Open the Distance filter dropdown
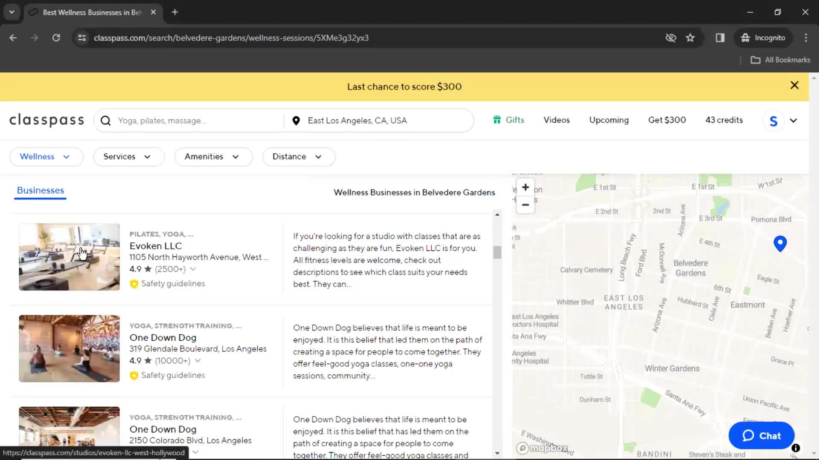819x460 pixels. coord(299,157)
